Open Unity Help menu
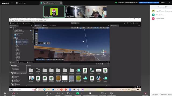Viewport: 172px width, 96px height. point(45,21)
